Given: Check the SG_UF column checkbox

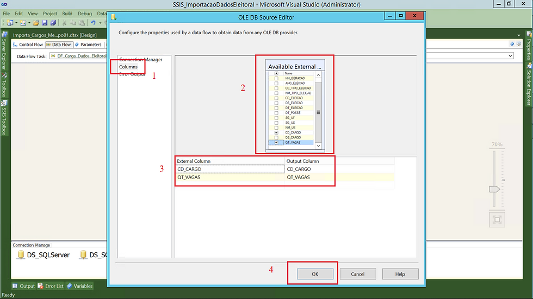Looking at the screenshot, I should (276, 118).
